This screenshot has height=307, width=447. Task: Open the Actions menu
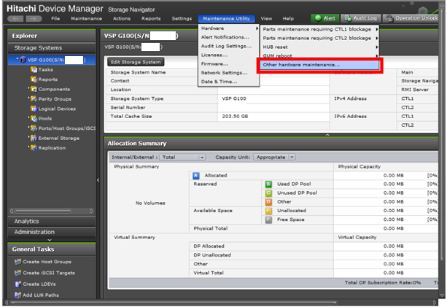pyautogui.click(x=122, y=18)
